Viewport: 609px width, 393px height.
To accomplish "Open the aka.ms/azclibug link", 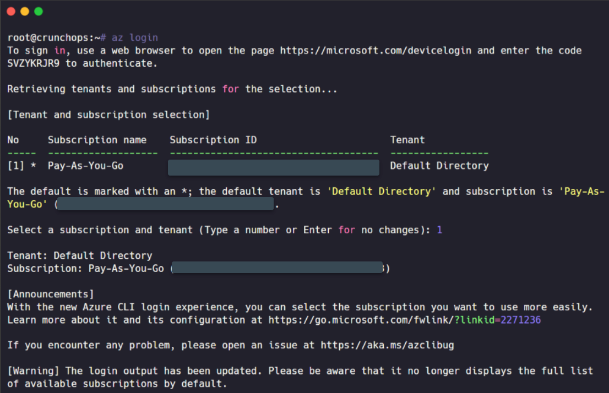I will (x=387, y=345).
